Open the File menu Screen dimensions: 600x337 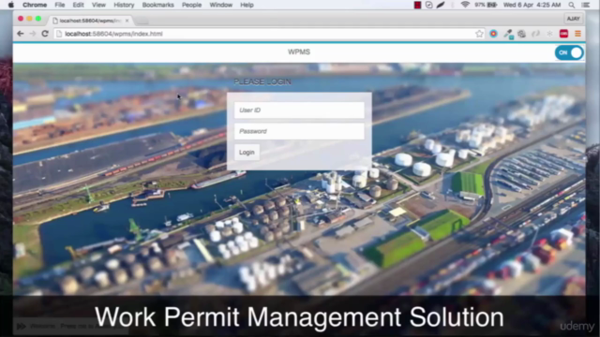(60, 5)
